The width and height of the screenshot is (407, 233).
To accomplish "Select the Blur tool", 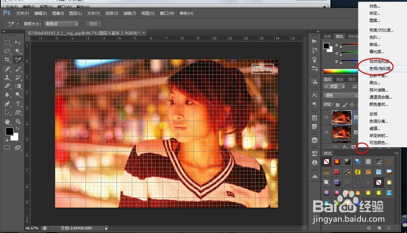I will click(7, 95).
